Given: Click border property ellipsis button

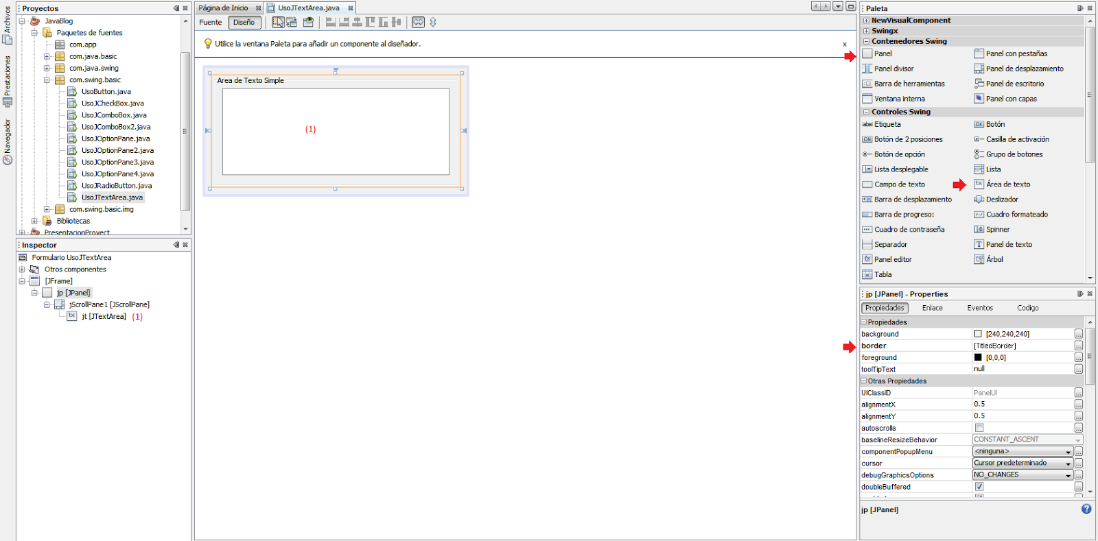Looking at the screenshot, I should (1079, 346).
